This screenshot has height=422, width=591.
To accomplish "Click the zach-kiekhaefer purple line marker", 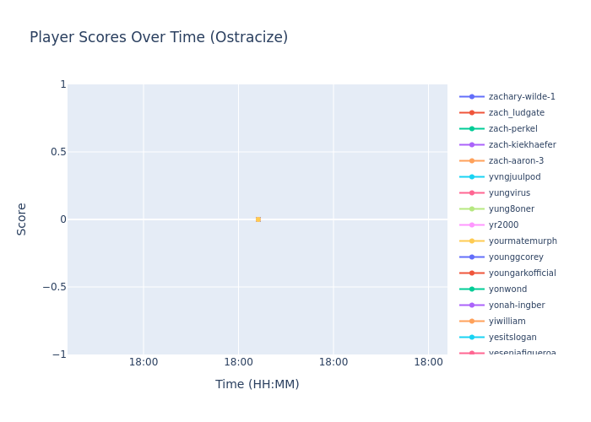I will point(472,145).
